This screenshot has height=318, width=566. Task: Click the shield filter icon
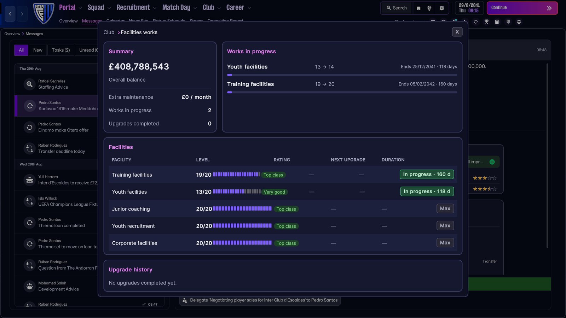coord(508,22)
